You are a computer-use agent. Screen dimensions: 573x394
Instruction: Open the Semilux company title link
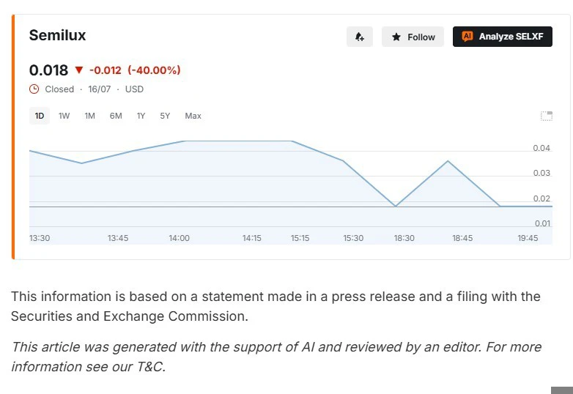pos(57,35)
